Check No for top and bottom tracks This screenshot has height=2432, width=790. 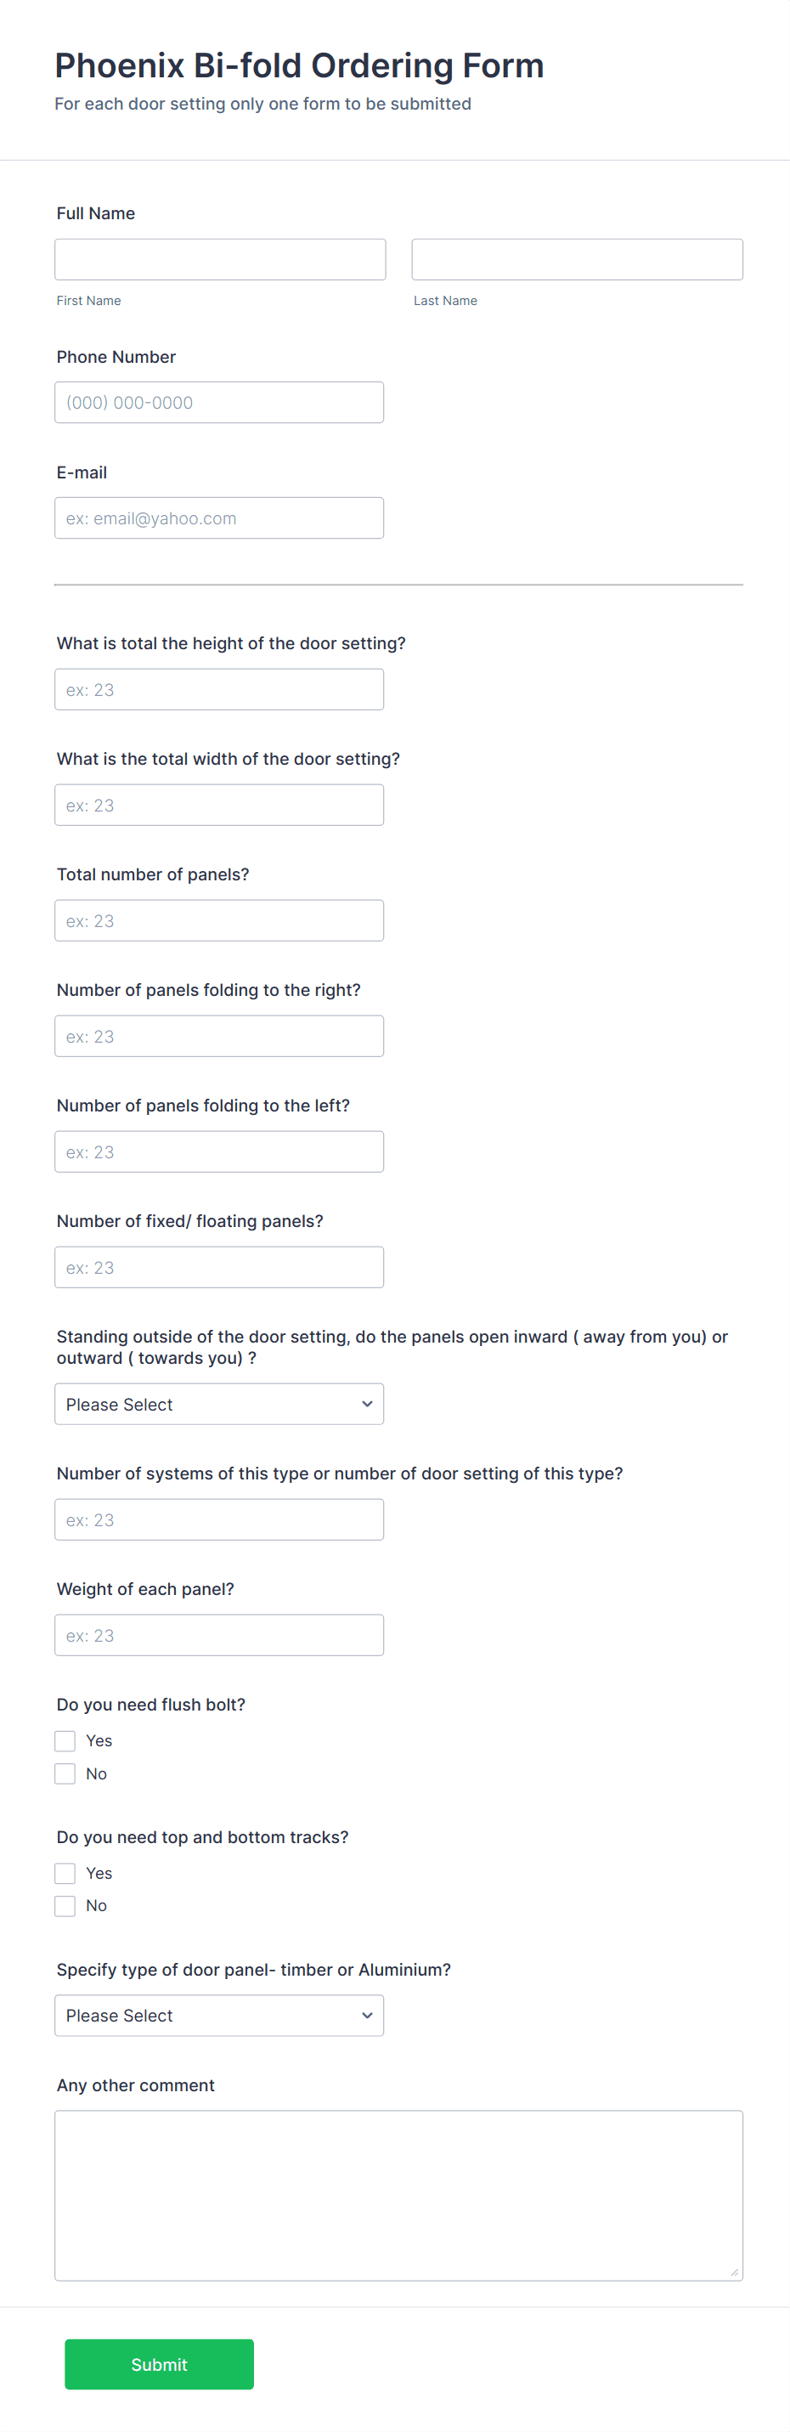coord(65,1905)
